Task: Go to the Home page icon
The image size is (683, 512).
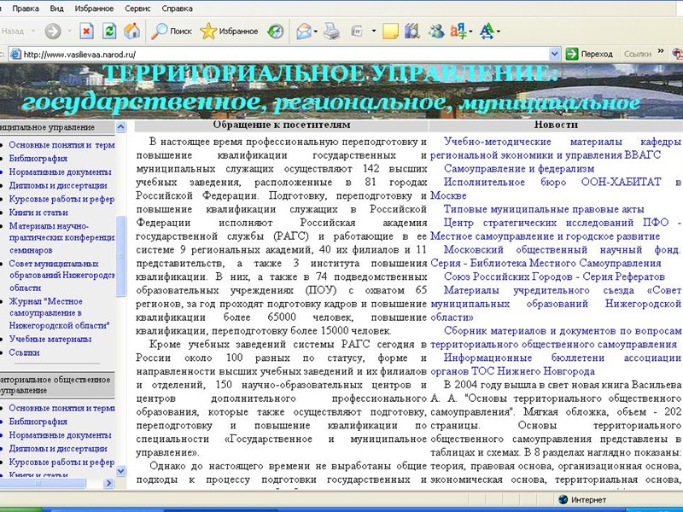Action: (131, 32)
